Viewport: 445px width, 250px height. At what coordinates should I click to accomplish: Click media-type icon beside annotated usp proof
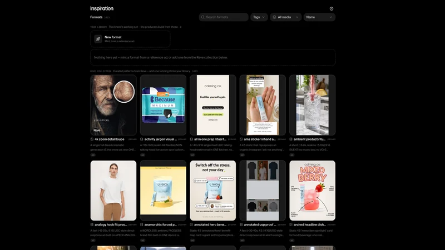click(241, 224)
